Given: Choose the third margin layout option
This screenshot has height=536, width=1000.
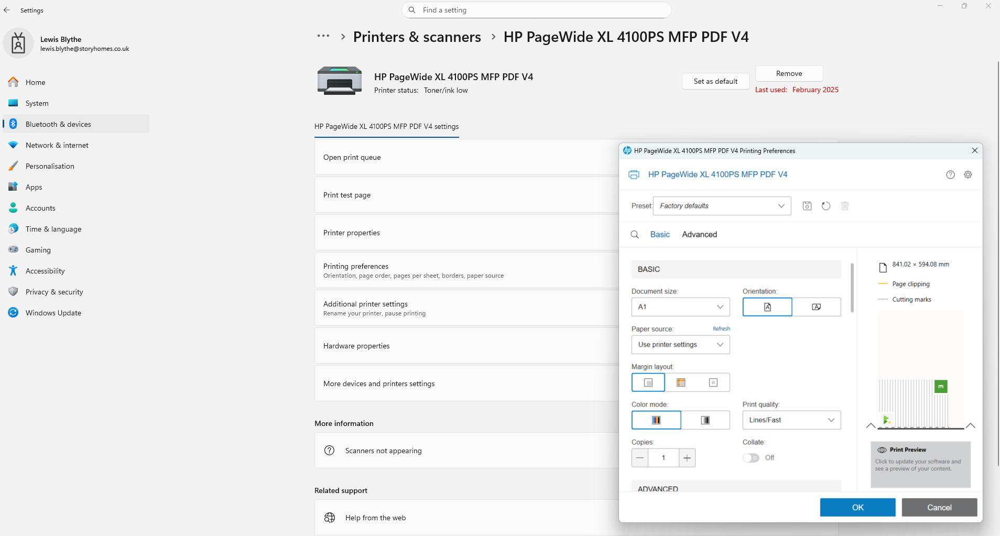Looking at the screenshot, I should (713, 382).
